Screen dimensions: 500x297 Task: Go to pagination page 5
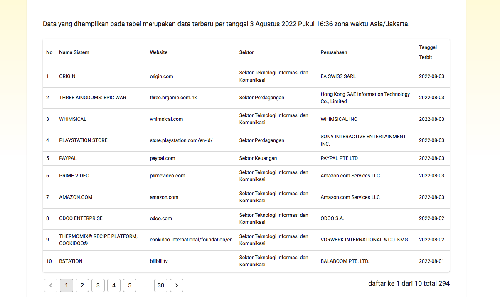pos(130,285)
